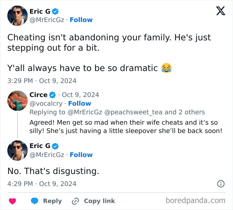This screenshot has width=233, height=210.
Task: Click the Circe display name
Action: (38, 95)
